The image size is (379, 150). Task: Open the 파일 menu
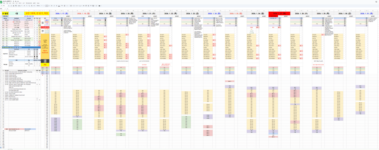4,3
